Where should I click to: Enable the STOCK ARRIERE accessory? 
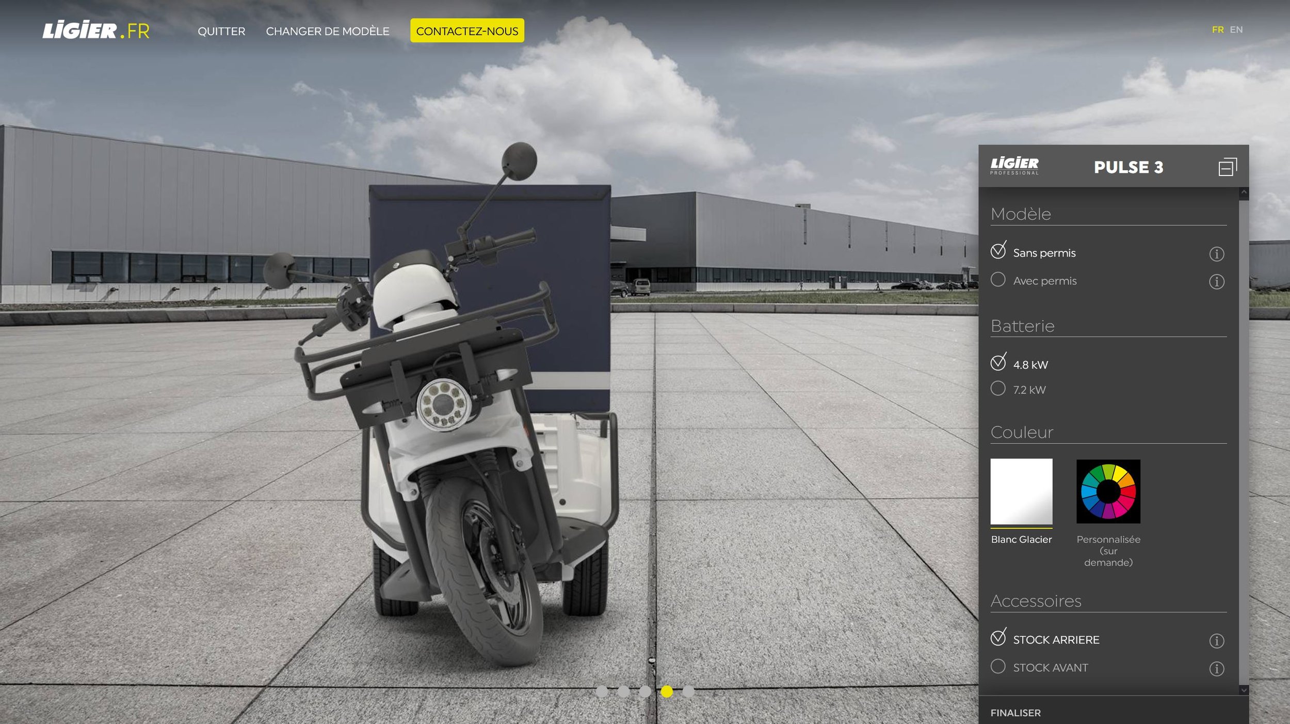tap(1045, 639)
